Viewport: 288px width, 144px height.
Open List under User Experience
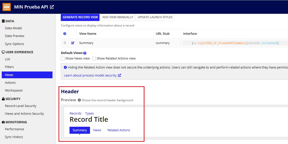tap(7, 59)
